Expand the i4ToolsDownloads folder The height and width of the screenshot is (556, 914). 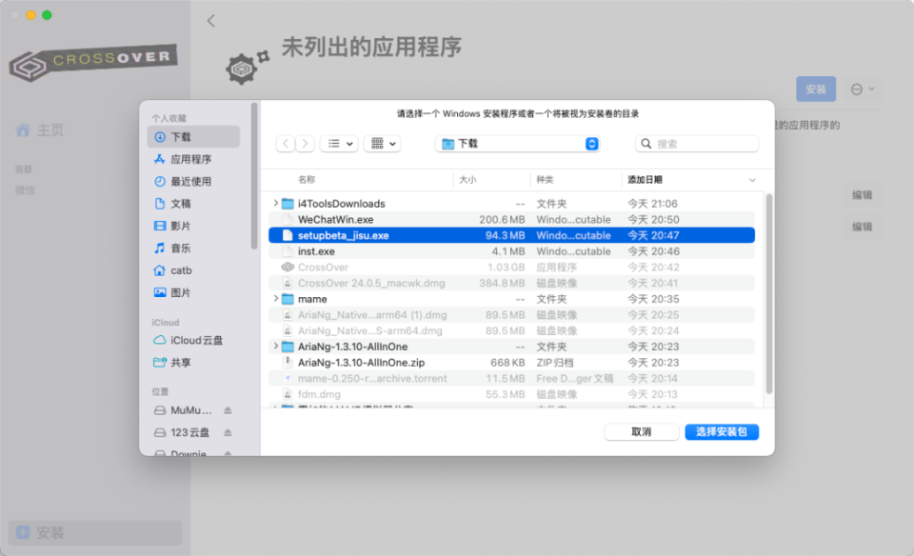[x=276, y=204]
